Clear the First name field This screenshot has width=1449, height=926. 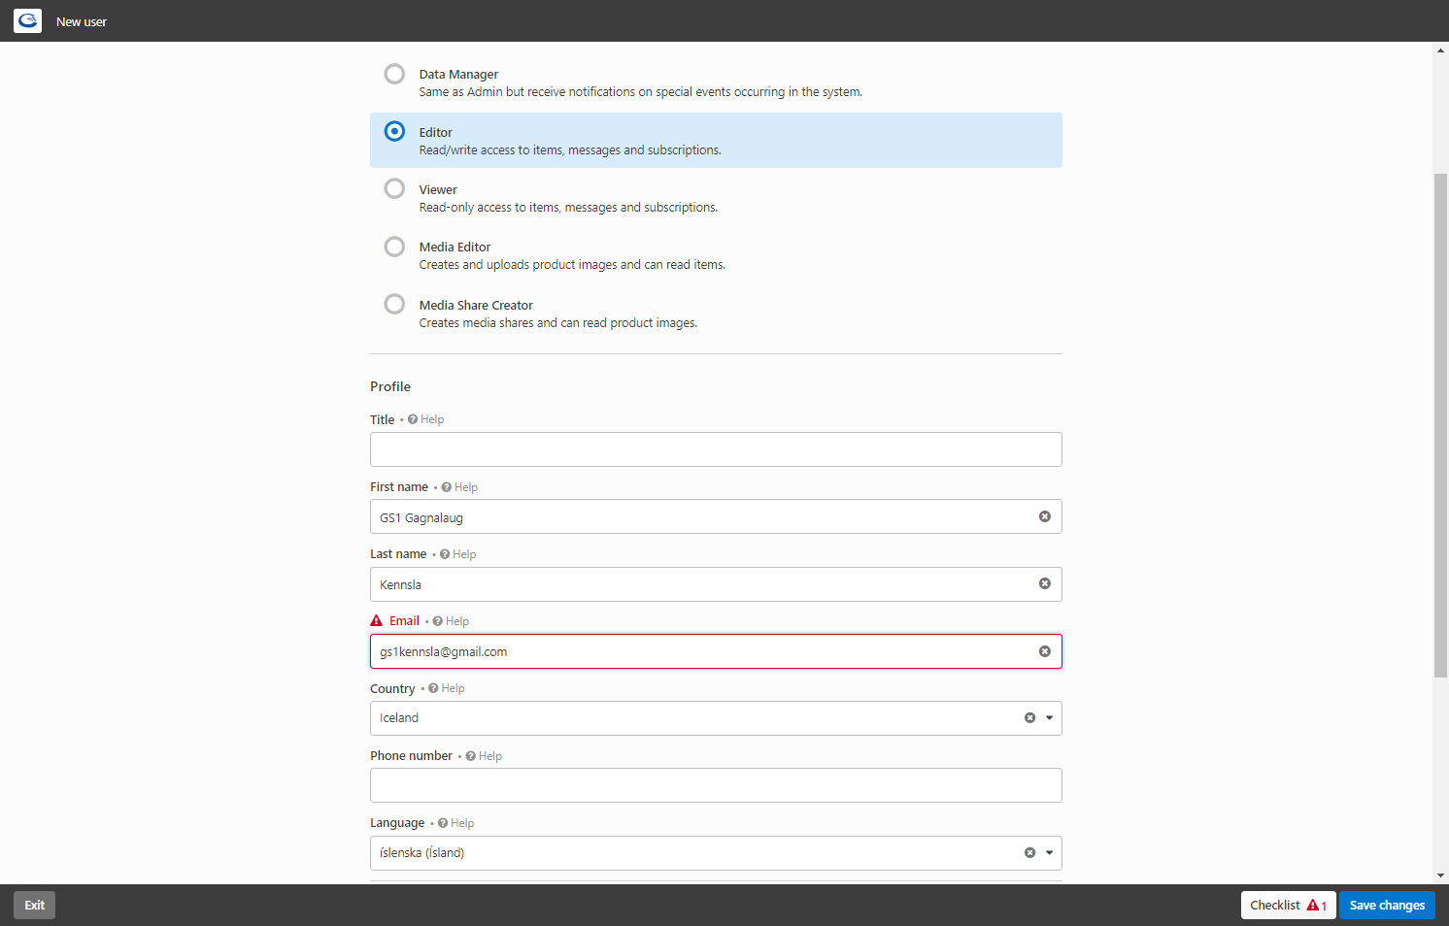coord(1045,516)
